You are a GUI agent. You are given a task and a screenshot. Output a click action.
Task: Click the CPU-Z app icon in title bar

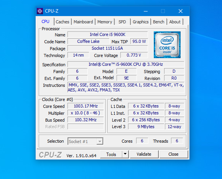coord(40,11)
